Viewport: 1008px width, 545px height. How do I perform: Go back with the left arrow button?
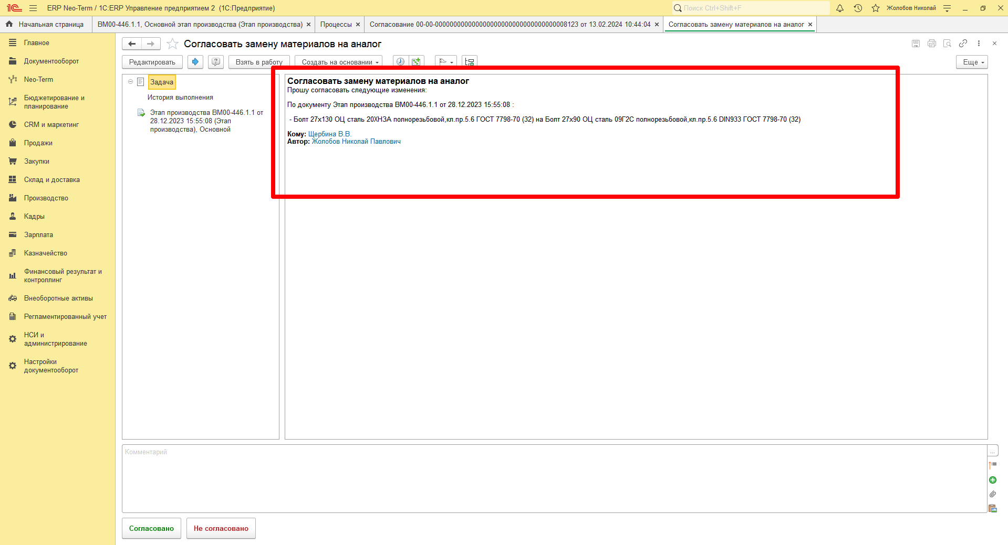(x=132, y=44)
